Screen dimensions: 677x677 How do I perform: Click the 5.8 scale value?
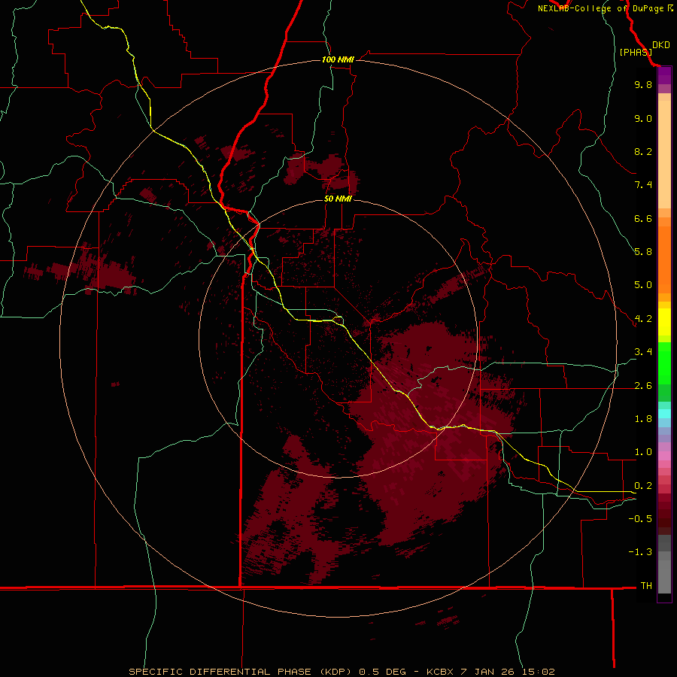click(643, 252)
